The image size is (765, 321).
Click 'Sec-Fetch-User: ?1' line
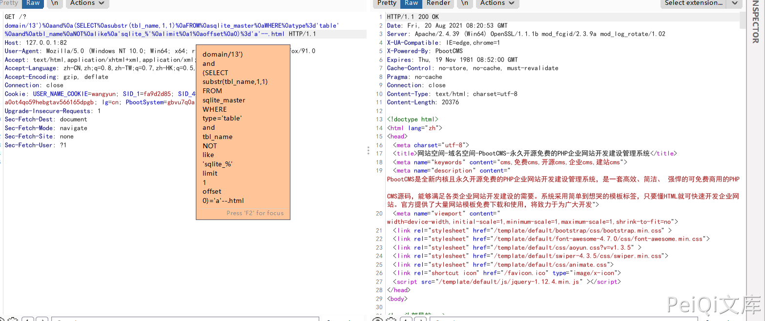coord(36,145)
